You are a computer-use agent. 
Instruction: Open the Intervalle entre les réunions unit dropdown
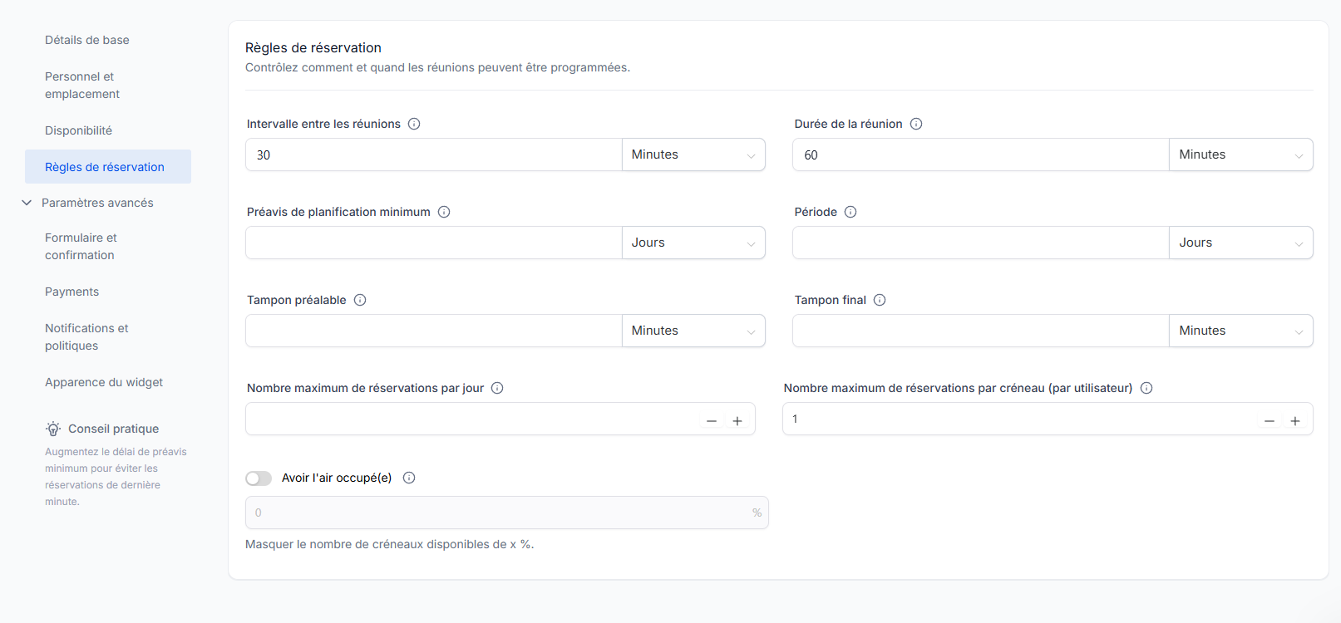click(x=693, y=155)
